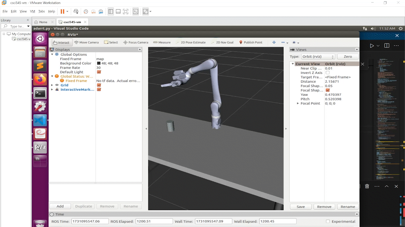Uncheck the Grid display checkbox

click(99, 85)
